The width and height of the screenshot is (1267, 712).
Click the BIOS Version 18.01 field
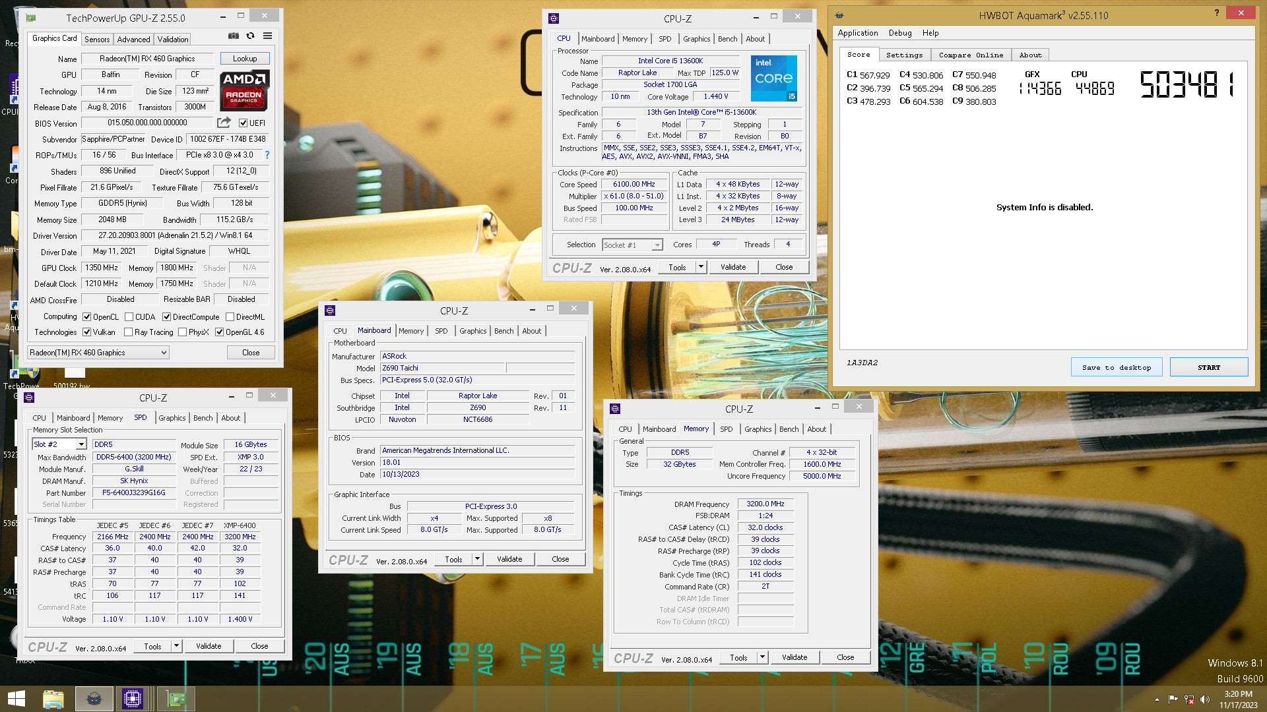click(477, 462)
